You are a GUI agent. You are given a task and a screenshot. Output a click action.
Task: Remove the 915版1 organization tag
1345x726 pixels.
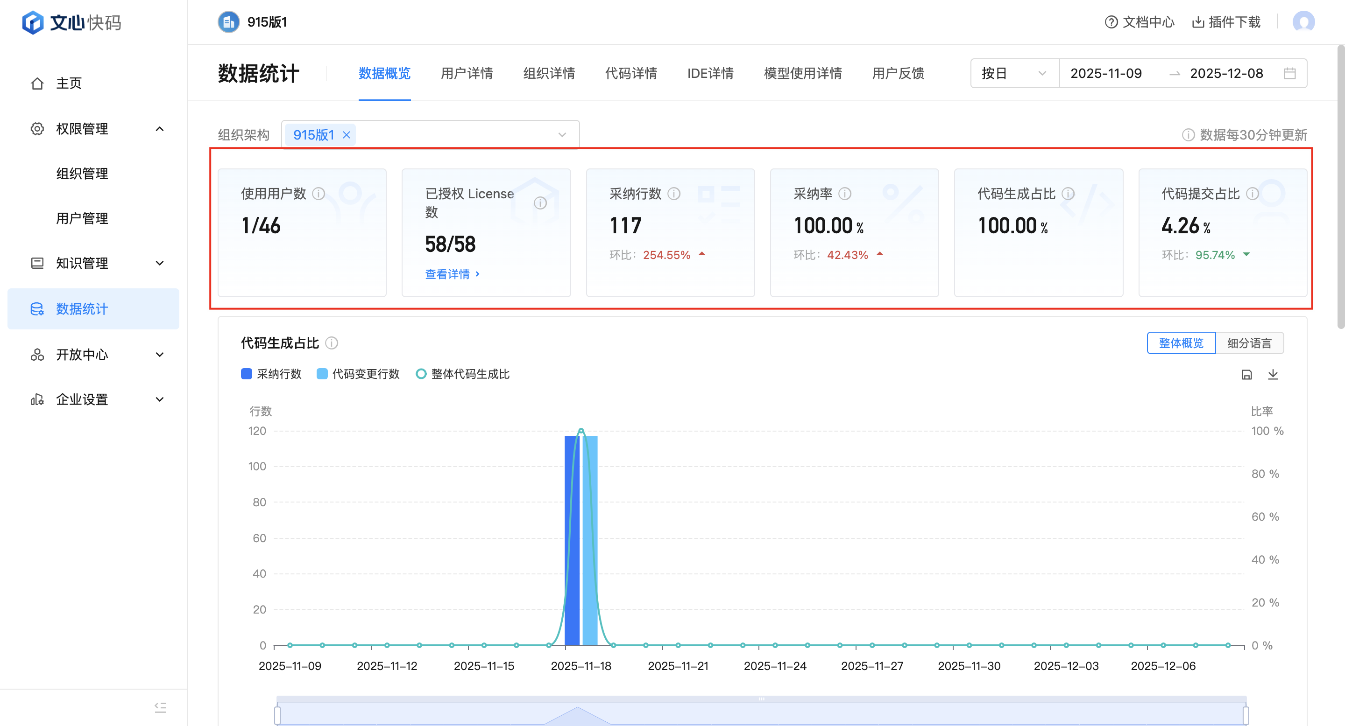tap(346, 135)
